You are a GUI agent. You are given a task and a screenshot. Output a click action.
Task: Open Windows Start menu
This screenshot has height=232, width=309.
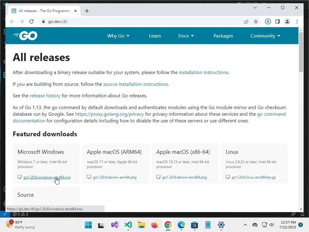[88, 225]
